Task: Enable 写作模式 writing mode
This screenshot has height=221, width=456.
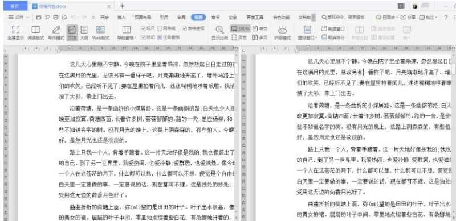Action: tap(56, 32)
